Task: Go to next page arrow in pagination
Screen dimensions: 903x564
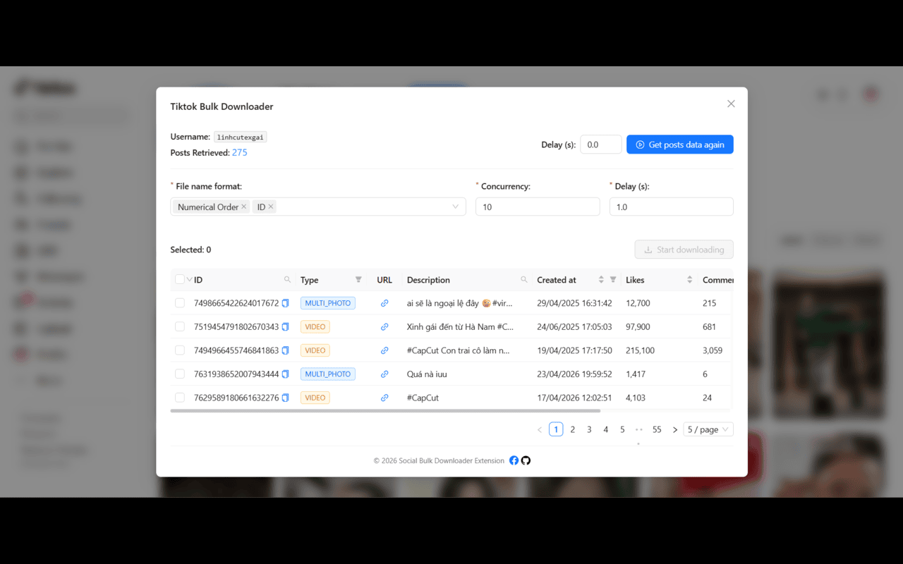Action: coord(675,429)
